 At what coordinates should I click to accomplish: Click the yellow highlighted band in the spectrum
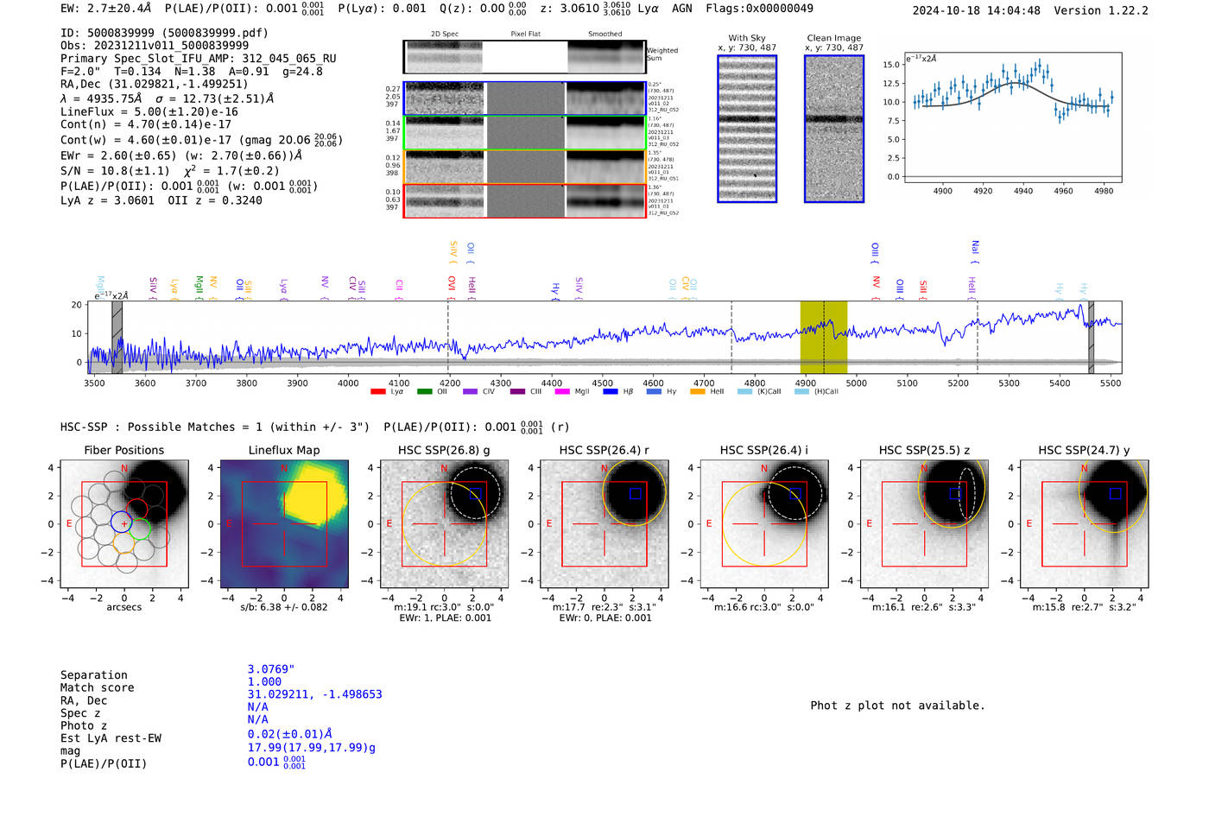(824, 337)
